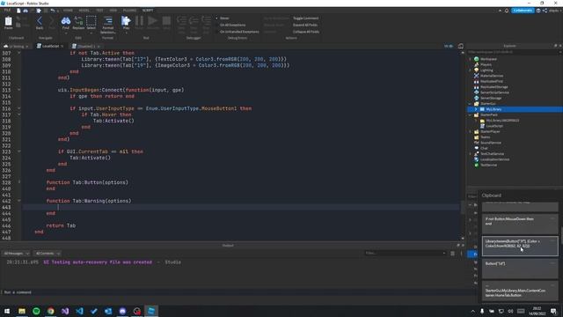Switch to MODEL ribbon tab
This screenshot has height=317, width=563.
coord(84,11)
